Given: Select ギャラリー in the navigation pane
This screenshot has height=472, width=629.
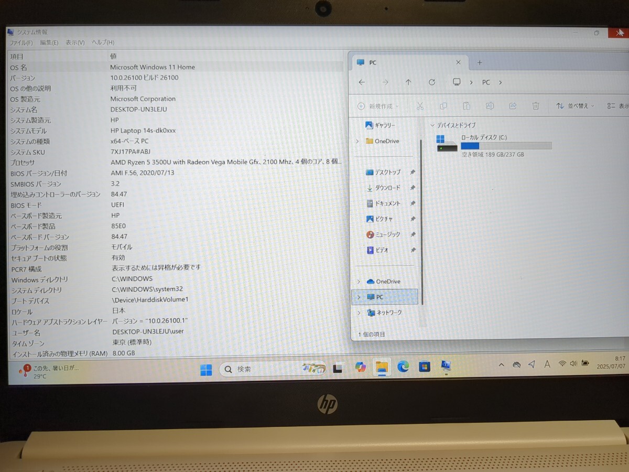Looking at the screenshot, I should coord(380,125).
